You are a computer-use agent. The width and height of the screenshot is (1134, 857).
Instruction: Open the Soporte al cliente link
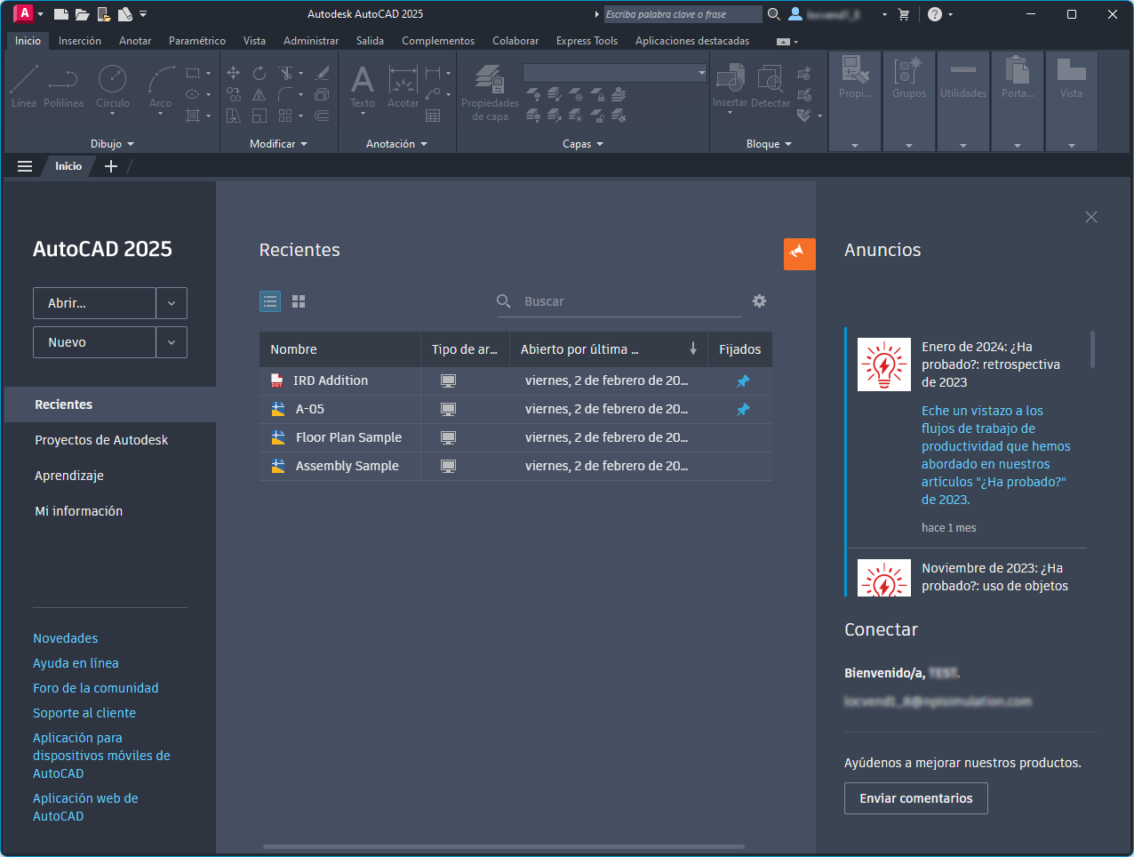(84, 713)
